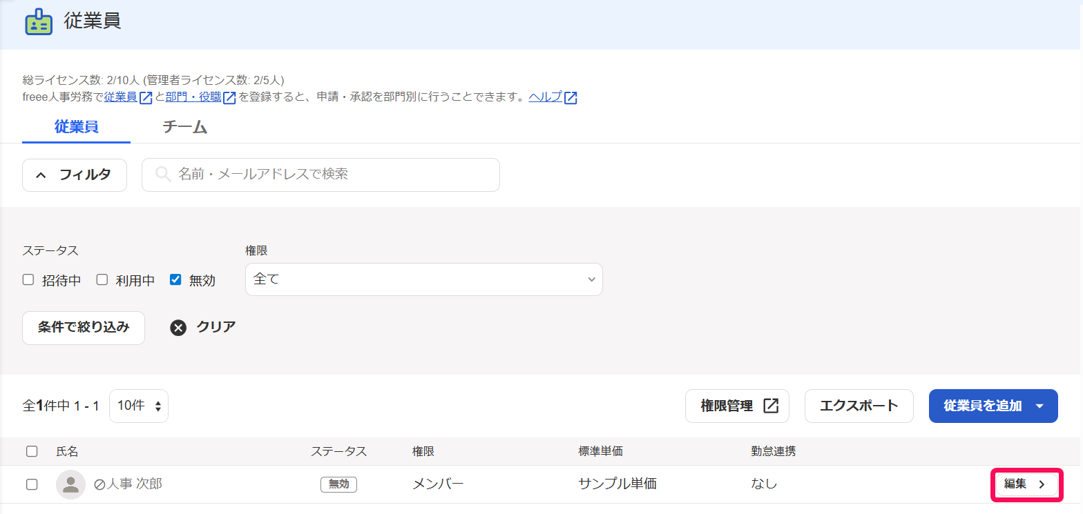Open the 権限 dropdown showing 全て
The height and width of the screenshot is (514, 1083).
424,279
